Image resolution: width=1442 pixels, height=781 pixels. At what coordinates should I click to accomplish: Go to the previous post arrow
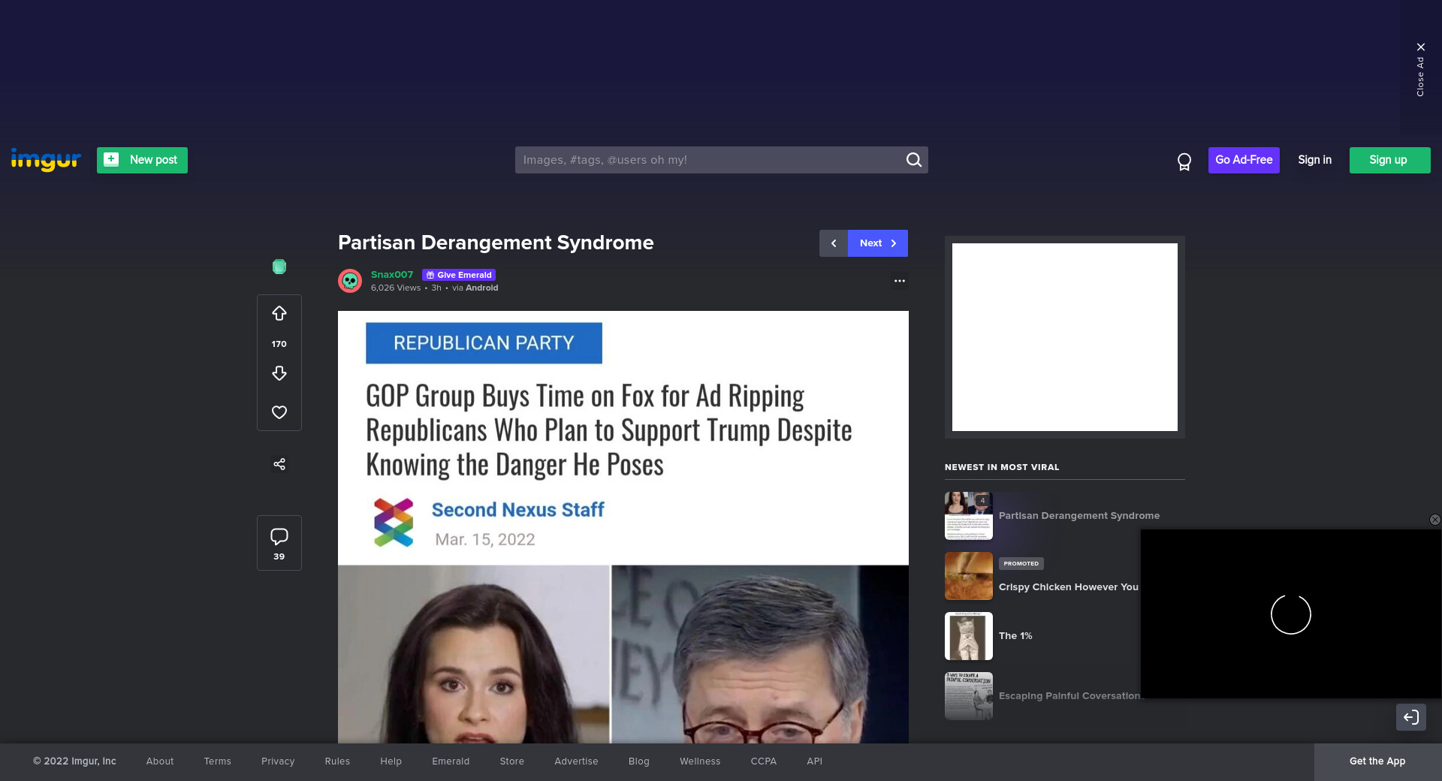[834, 243]
